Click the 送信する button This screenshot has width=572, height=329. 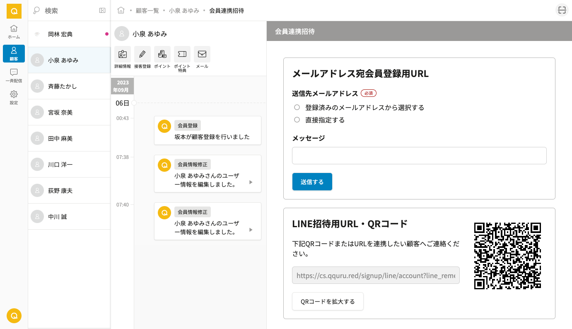[x=312, y=182]
